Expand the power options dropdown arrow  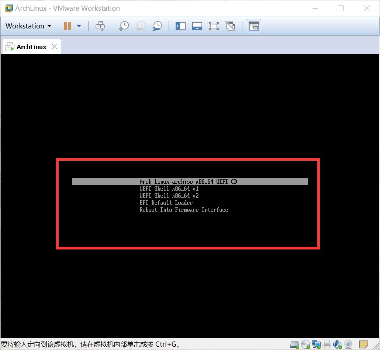[79, 26]
